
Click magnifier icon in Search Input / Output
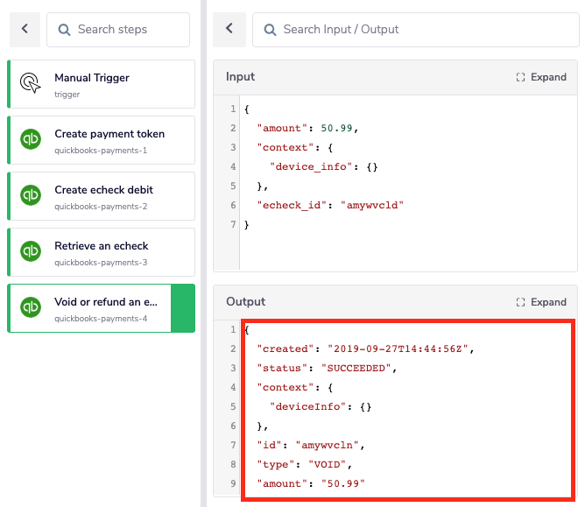point(269,30)
